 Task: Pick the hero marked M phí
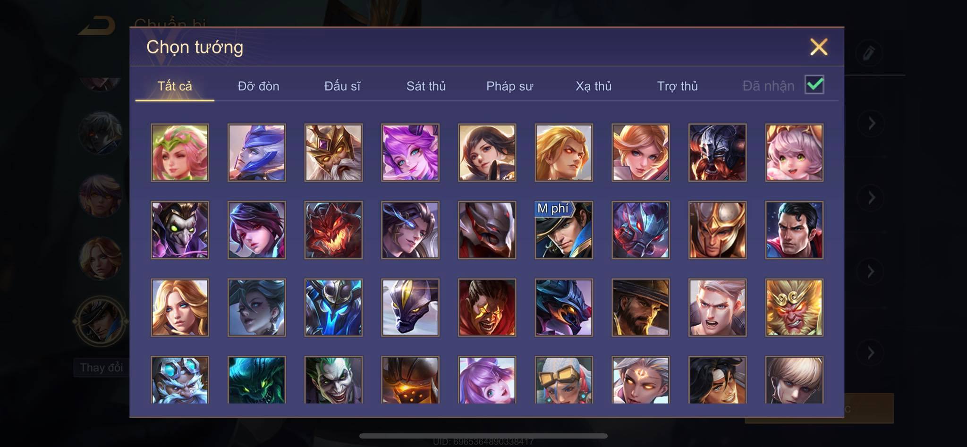click(x=564, y=230)
